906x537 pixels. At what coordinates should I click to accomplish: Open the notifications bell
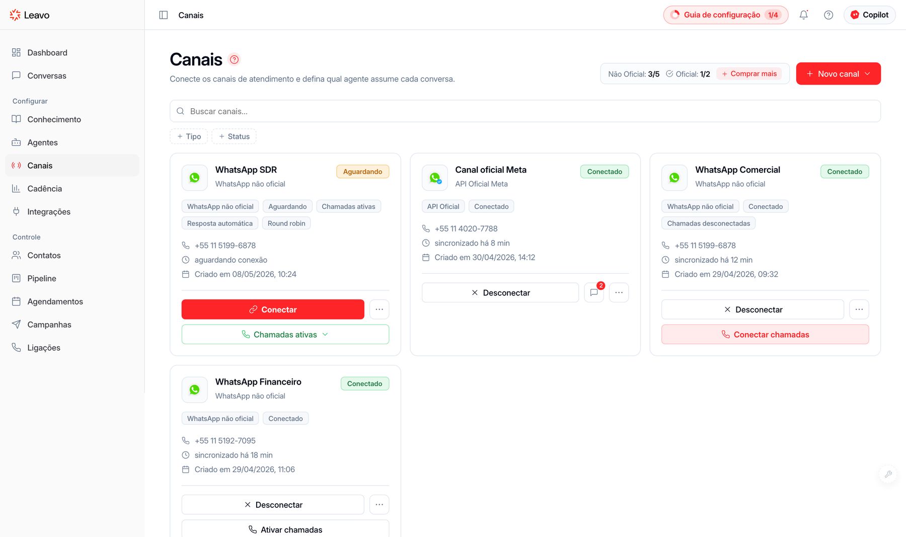(804, 15)
